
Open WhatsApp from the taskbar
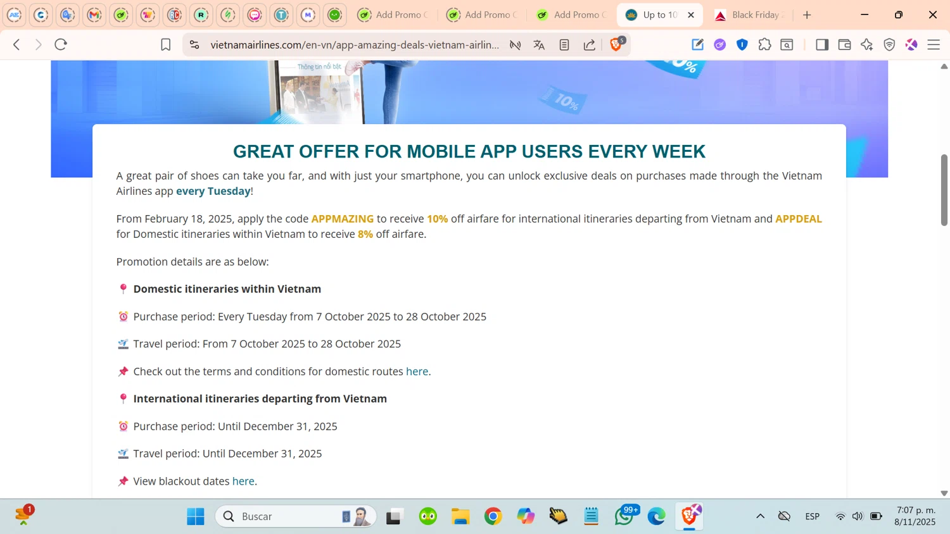pos(624,516)
